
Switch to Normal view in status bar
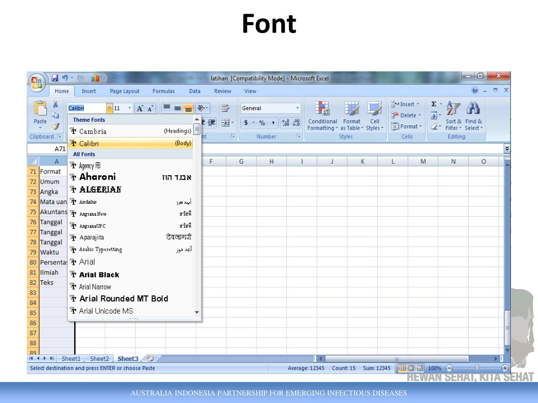click(402, 368)
